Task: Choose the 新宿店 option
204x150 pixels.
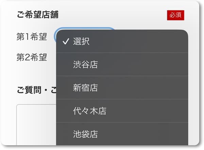Action: (122, 88)
